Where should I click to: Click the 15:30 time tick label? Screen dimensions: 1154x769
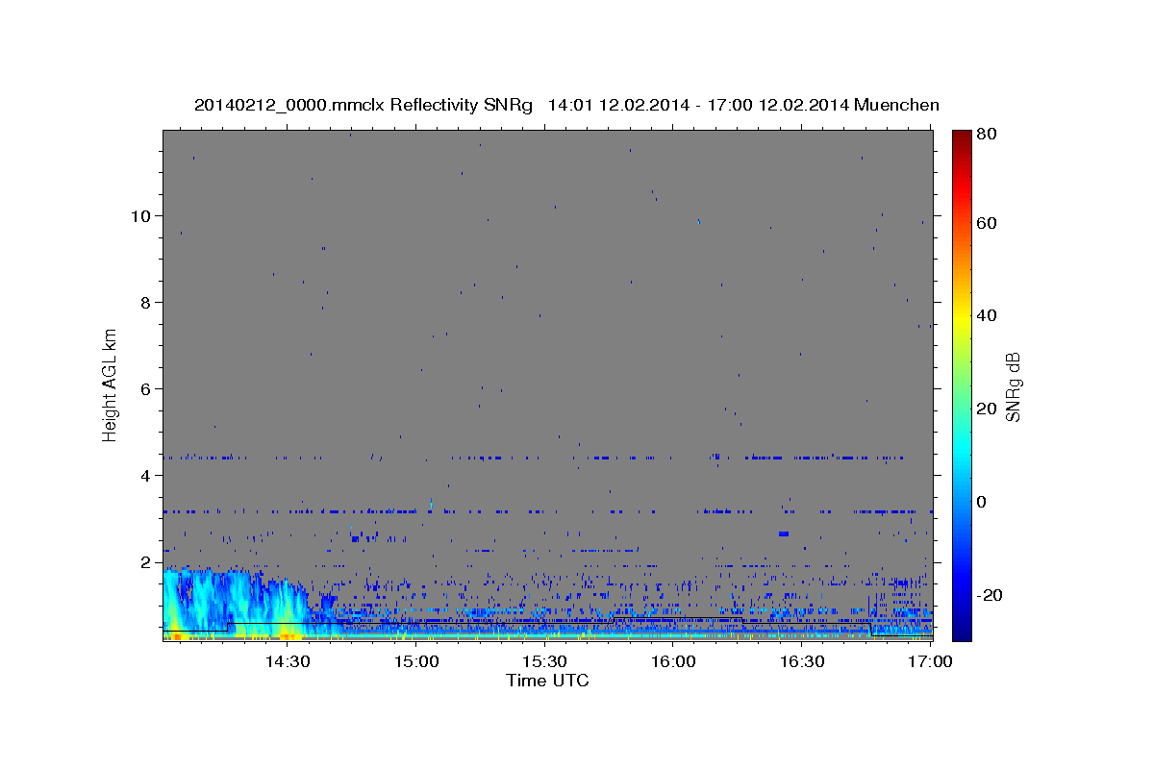[544, 661]
